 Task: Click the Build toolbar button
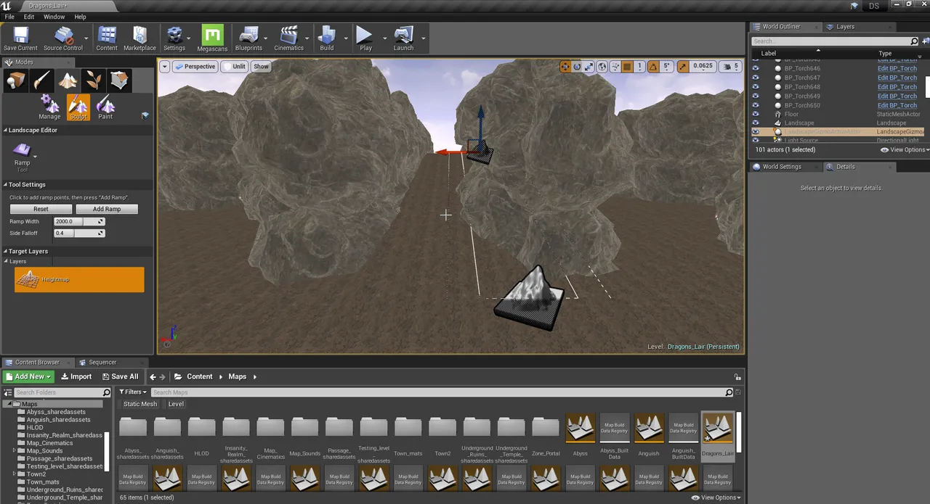(327, 38)
